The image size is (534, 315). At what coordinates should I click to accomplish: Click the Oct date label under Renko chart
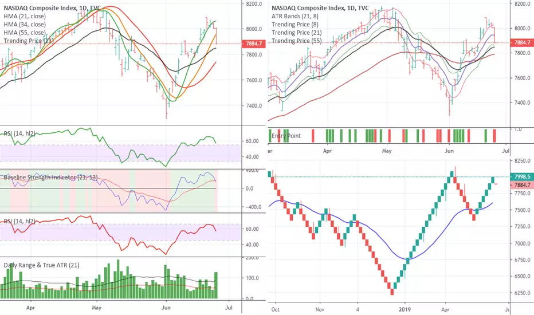pos(275,309)
